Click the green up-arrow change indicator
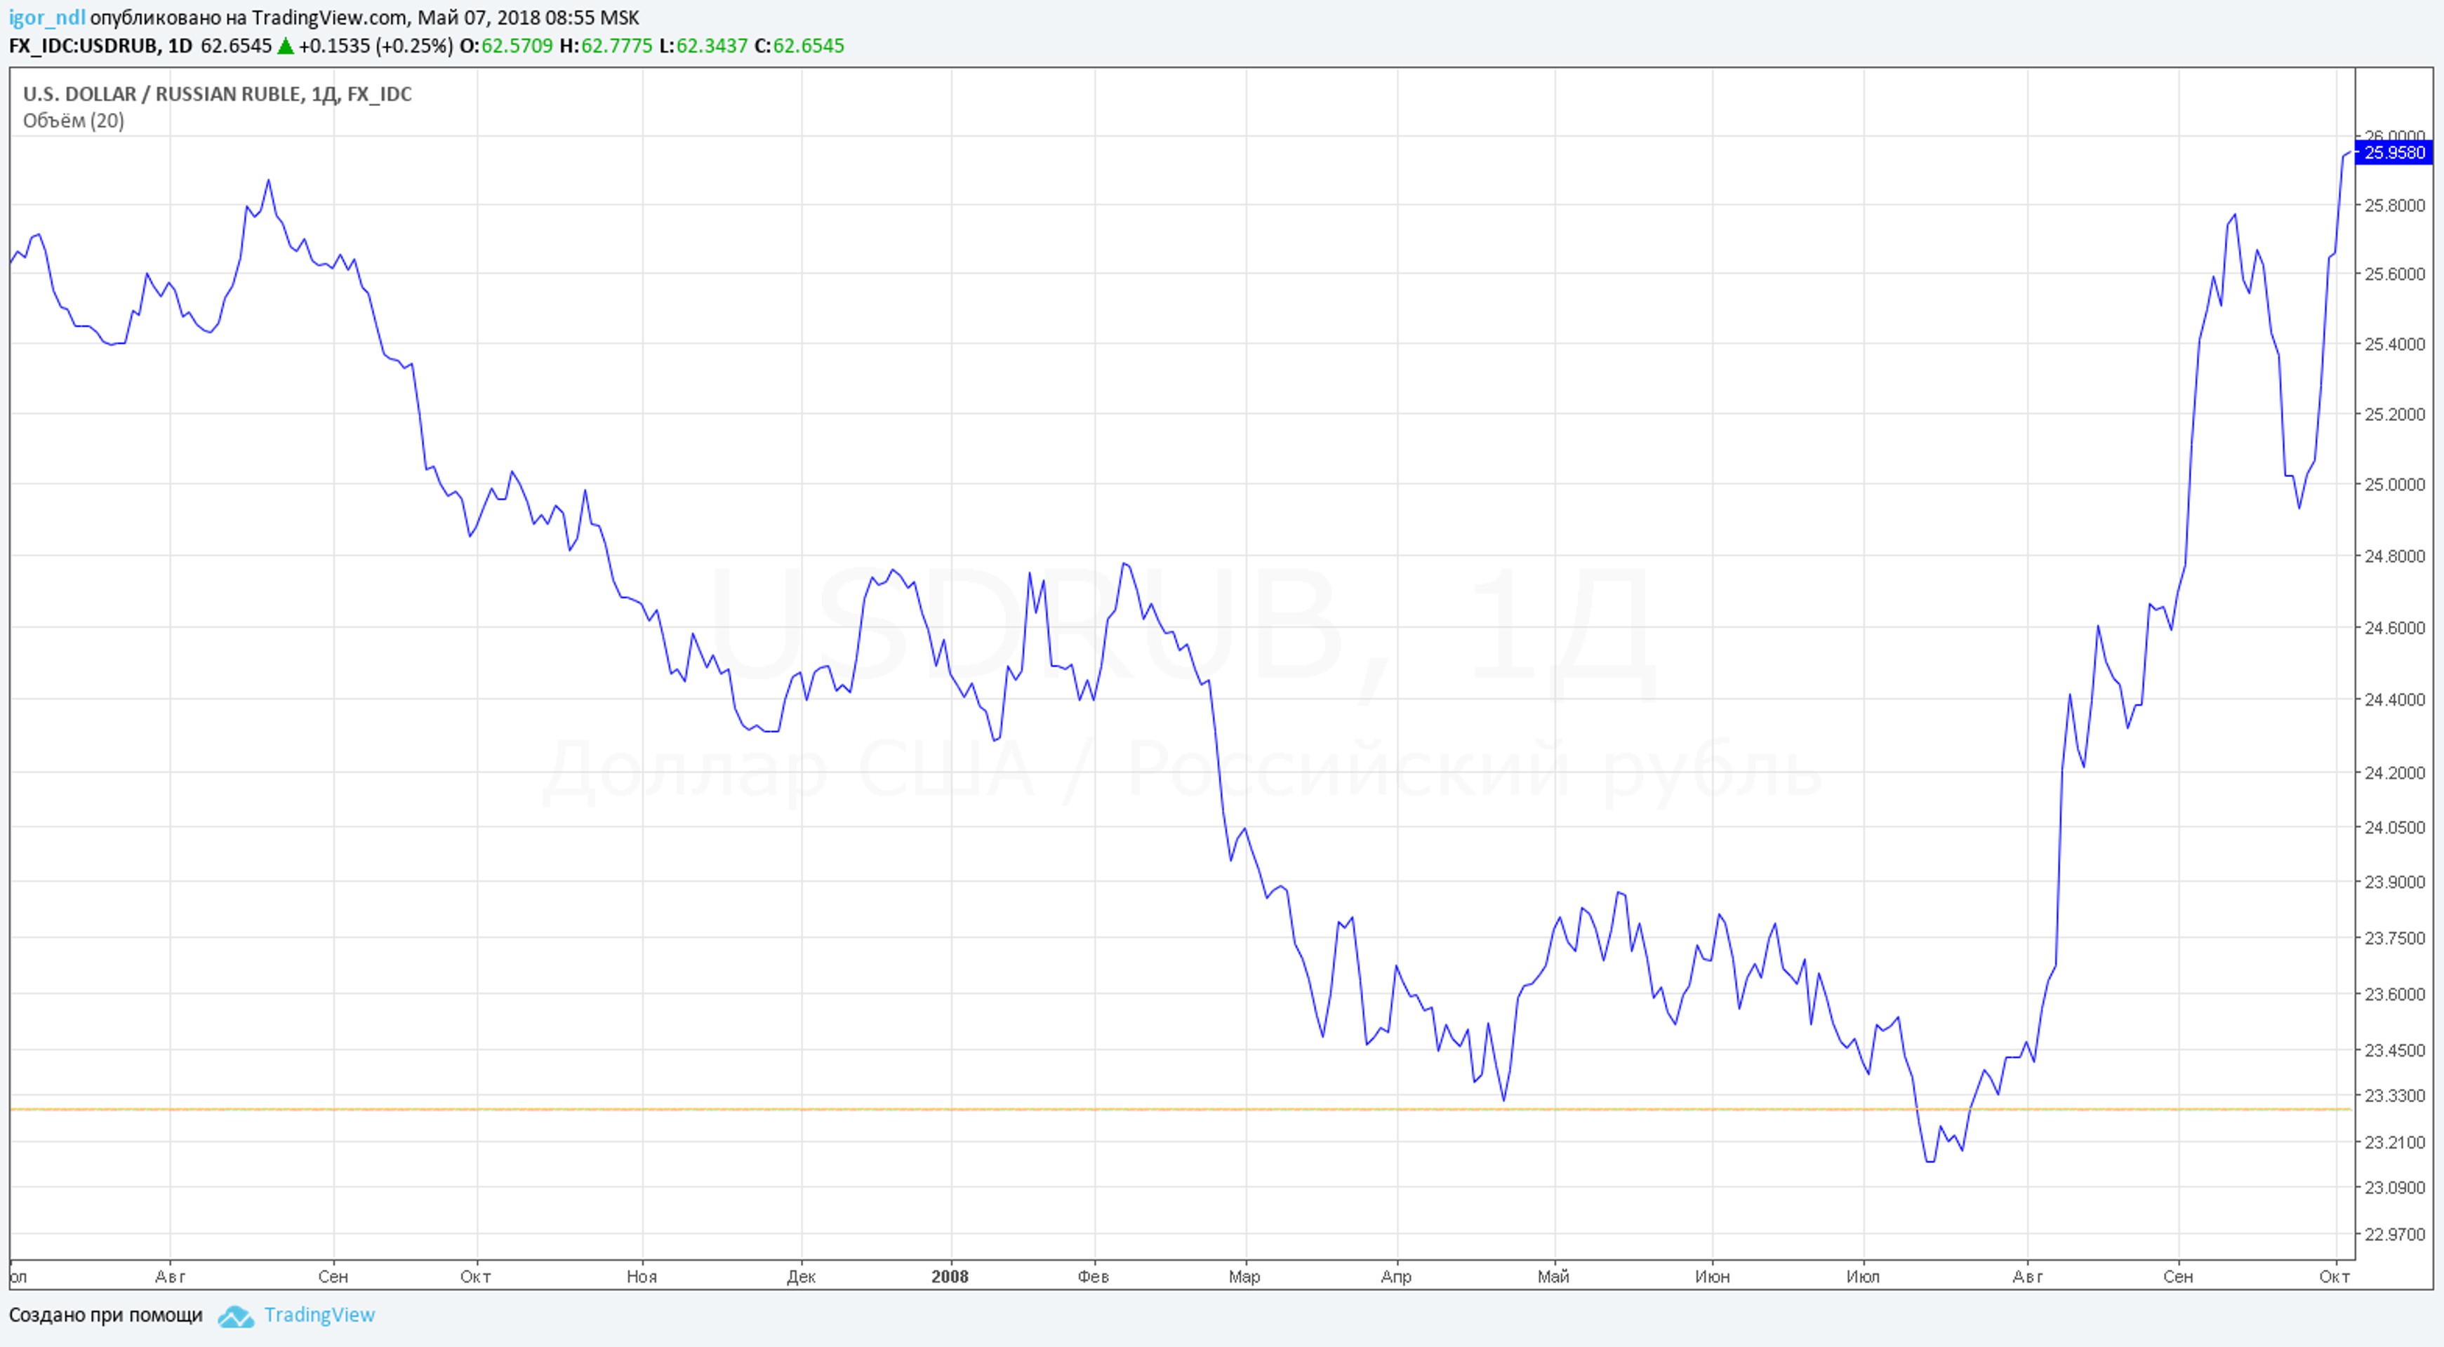The image size is (2444, 1347). (285, 46)
